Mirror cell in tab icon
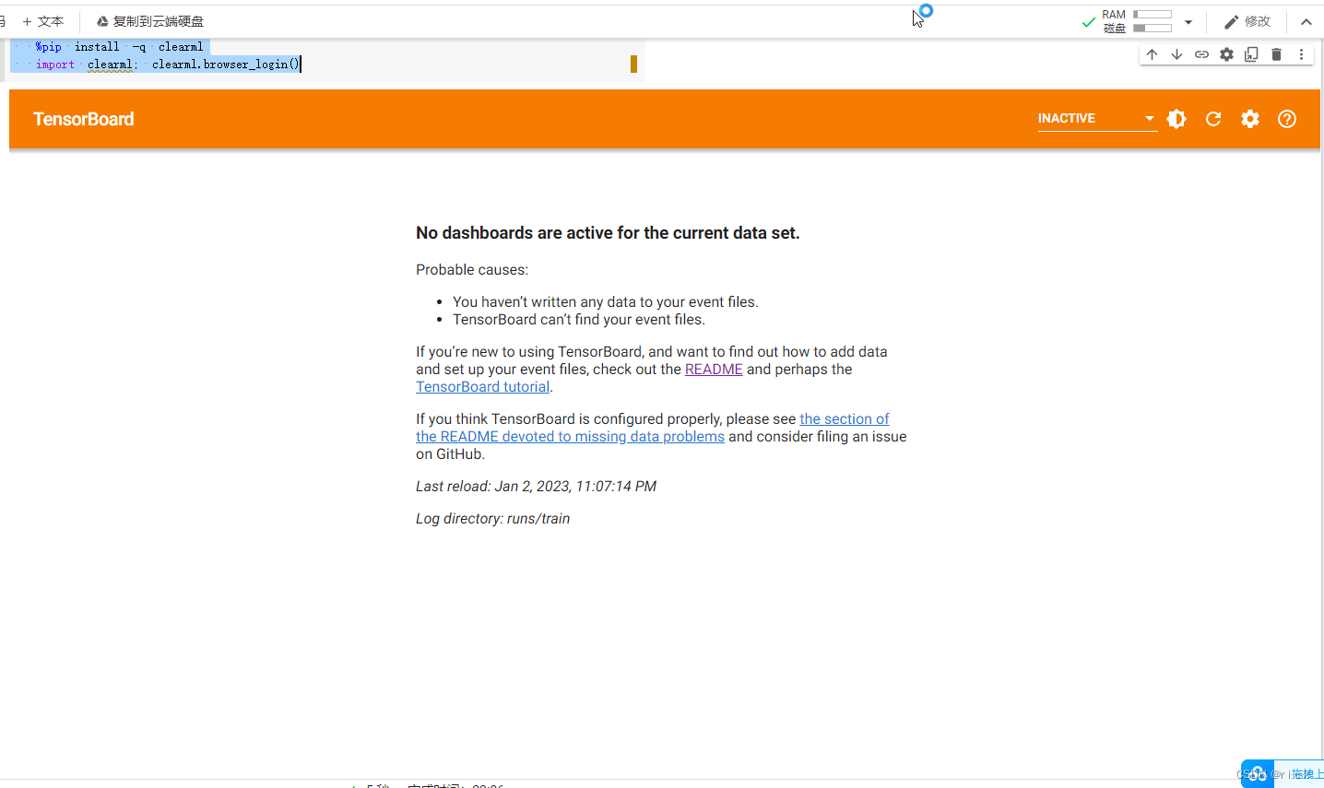This screenshot has height=788, width=1324. point(1251,54)
